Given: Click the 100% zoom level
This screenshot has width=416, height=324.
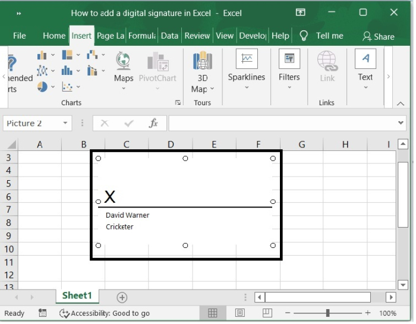Looking at the screenshot, I should 387,313.
